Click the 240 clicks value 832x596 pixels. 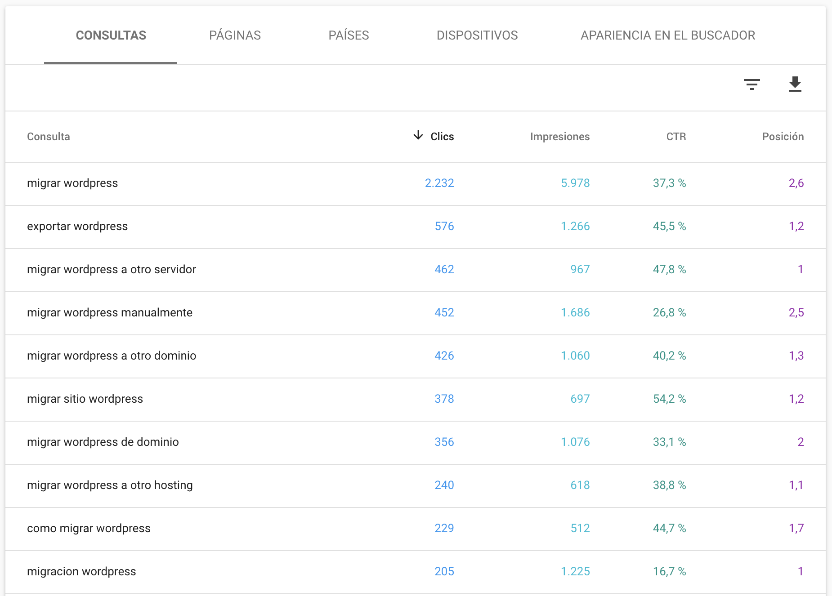click(x=444, y=485)
